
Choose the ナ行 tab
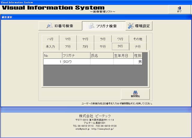[x=138, y=47]
